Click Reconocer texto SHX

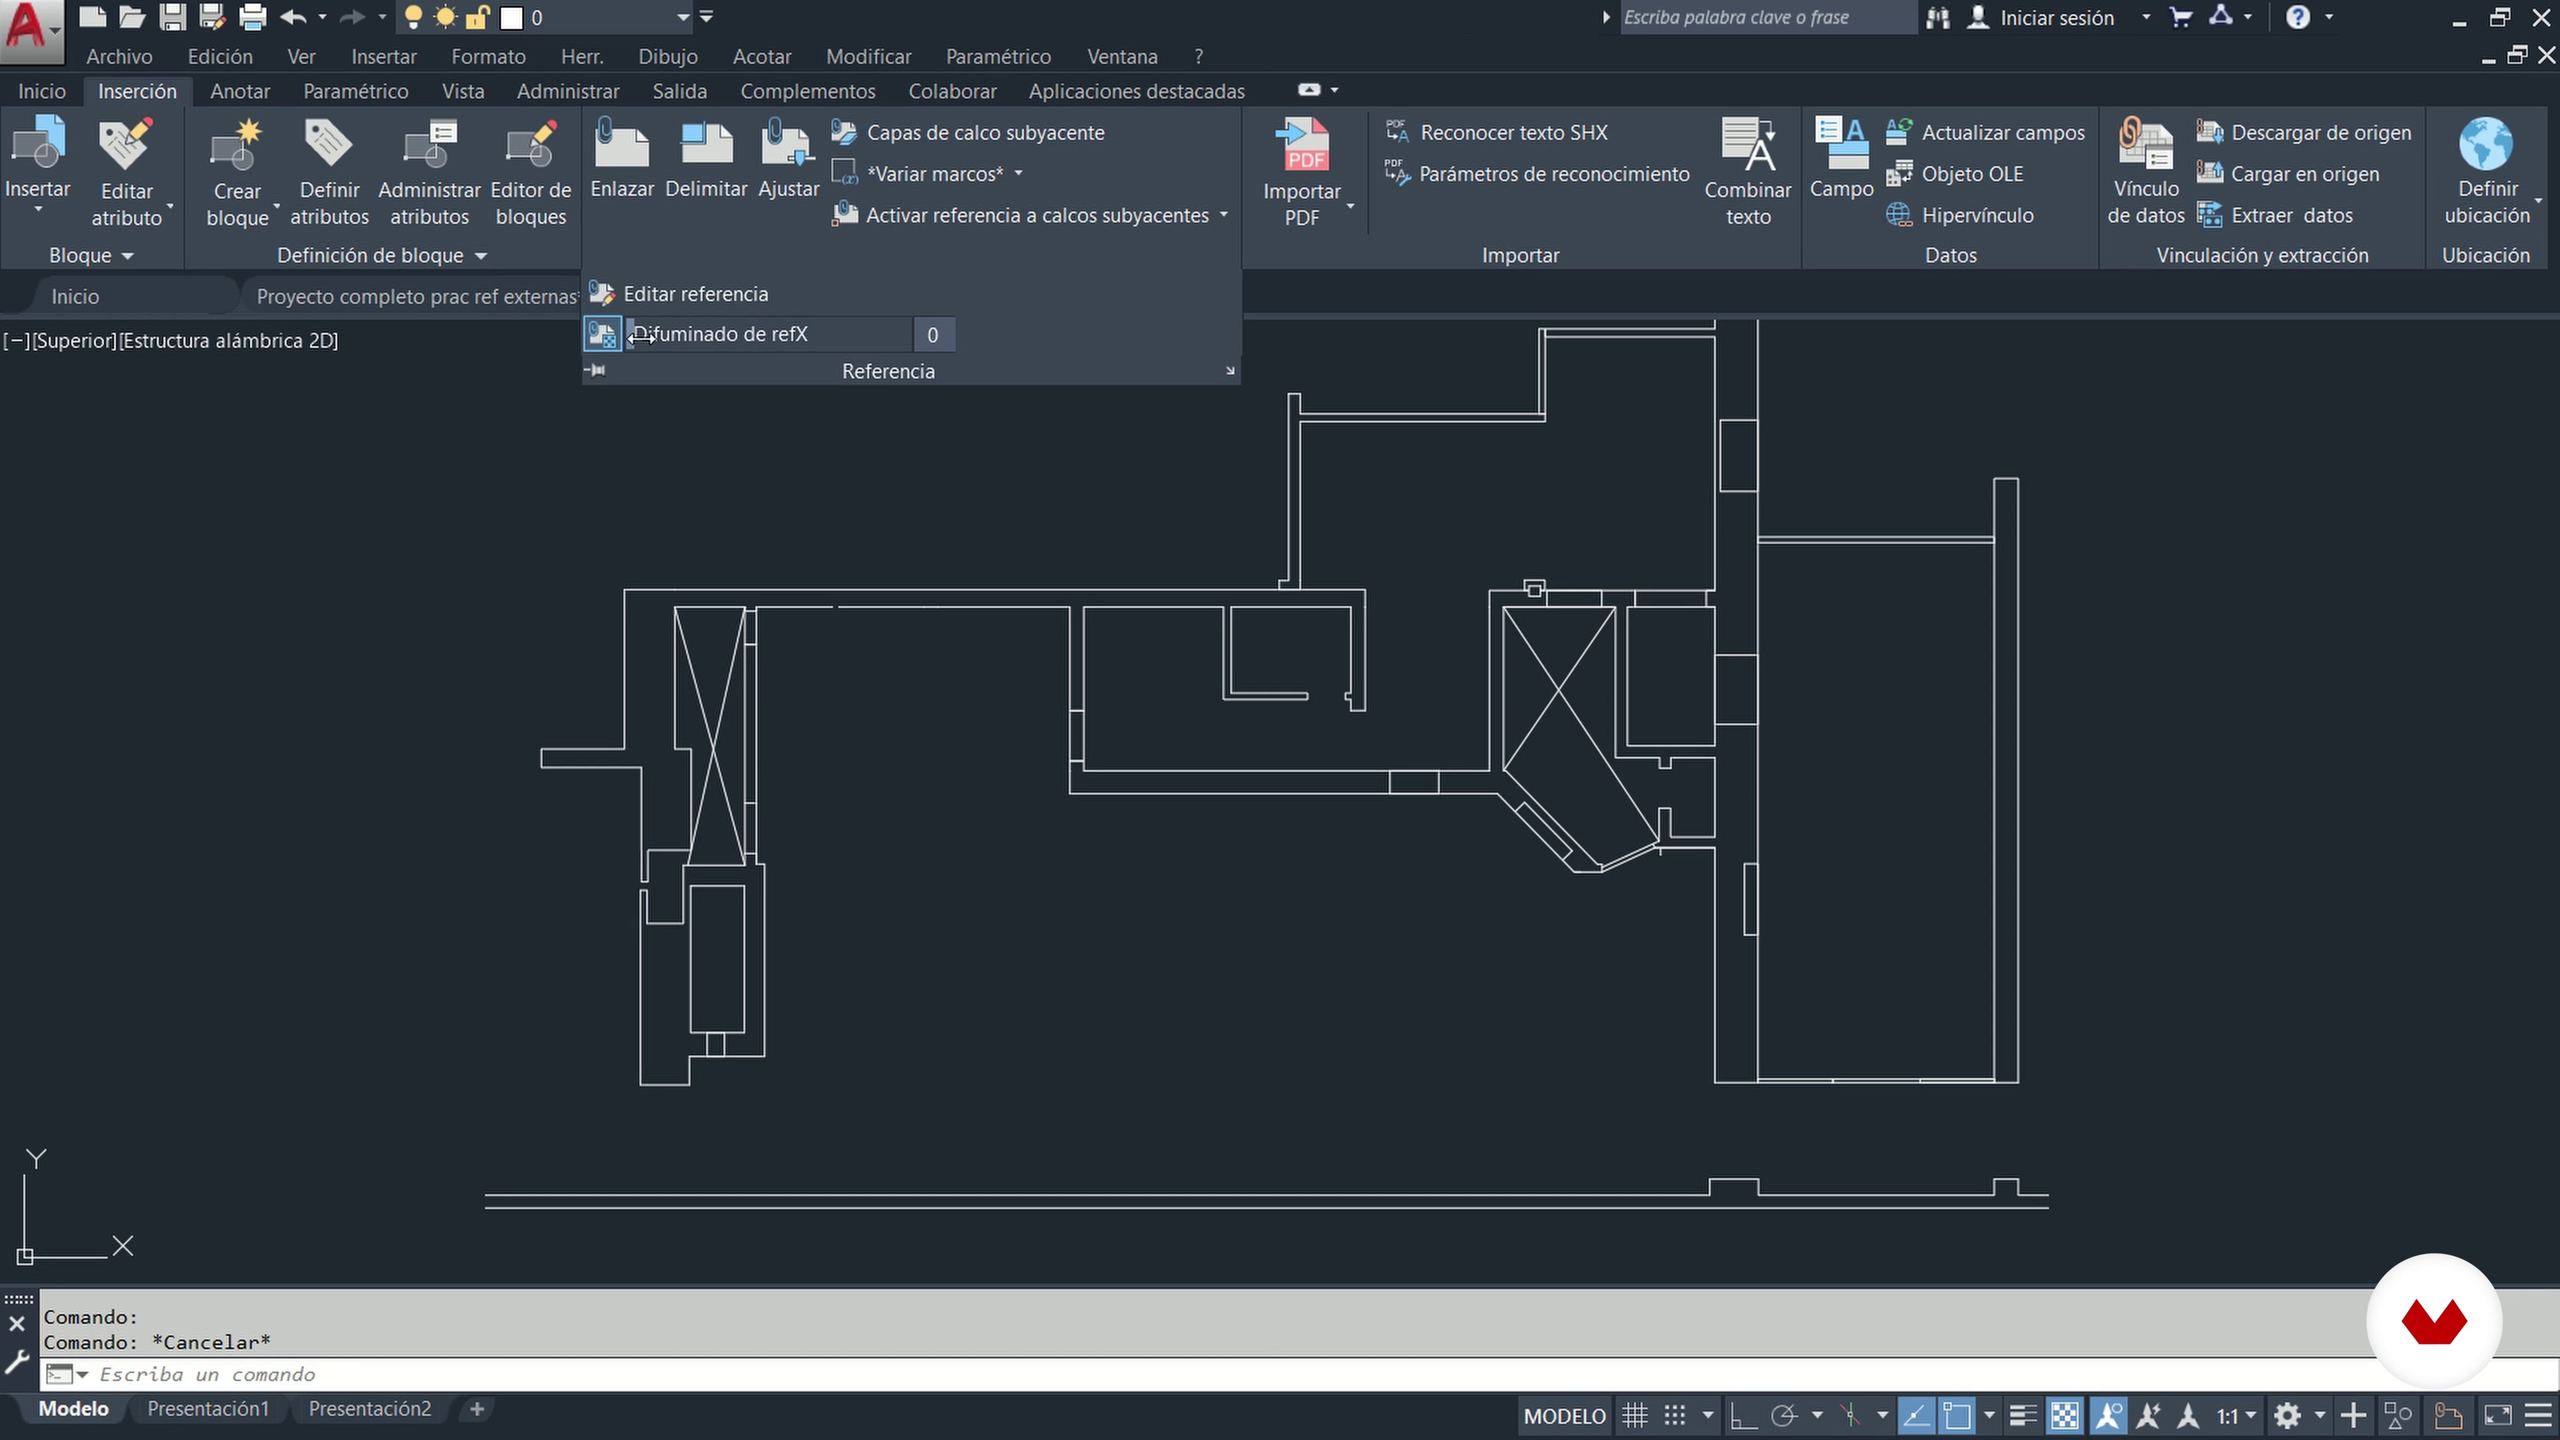tap(1497, 132)
